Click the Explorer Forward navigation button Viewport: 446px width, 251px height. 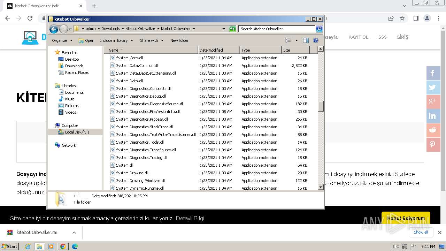[63, 29]
